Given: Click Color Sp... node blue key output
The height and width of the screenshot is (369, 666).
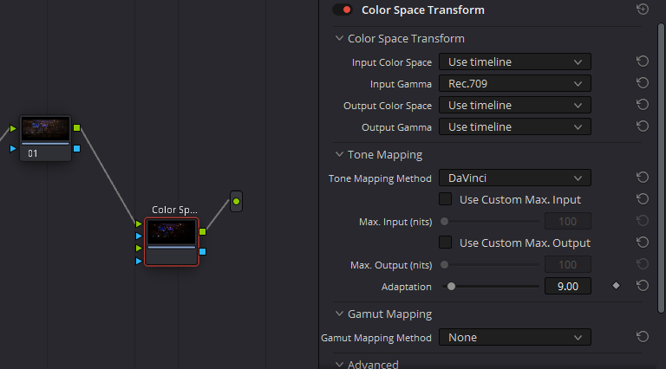Looking at the screenshot, I should pos(203,251).
